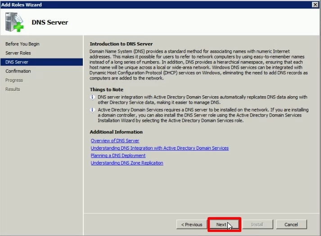
Task: Select the Server Roles step in sidebar
Action: [x=18, y=53]
